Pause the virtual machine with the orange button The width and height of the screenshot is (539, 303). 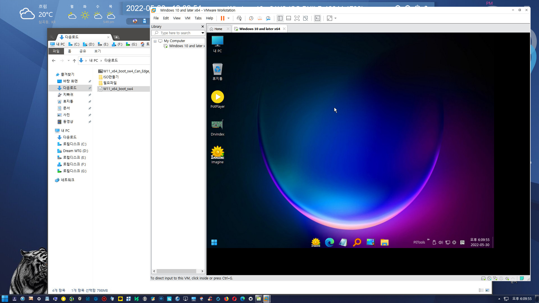coord(222,18)
